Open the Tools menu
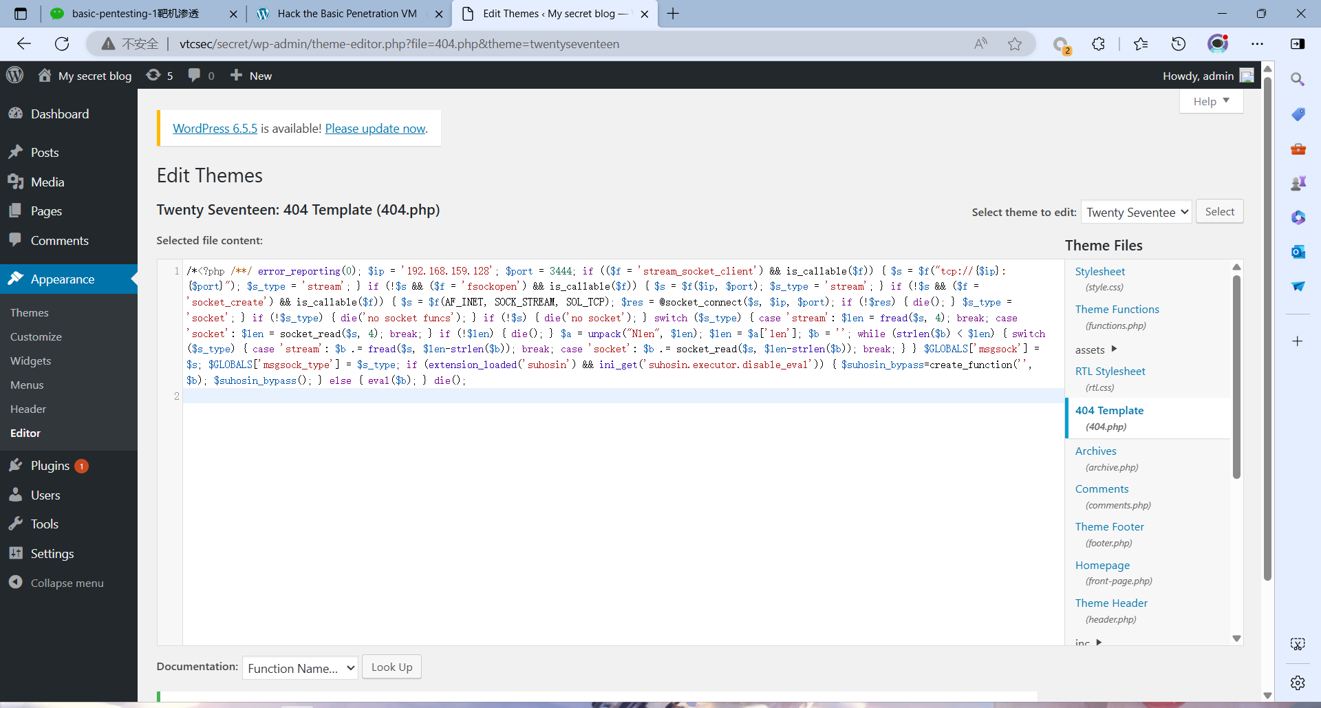1321x708 pixels. [69, 524]
